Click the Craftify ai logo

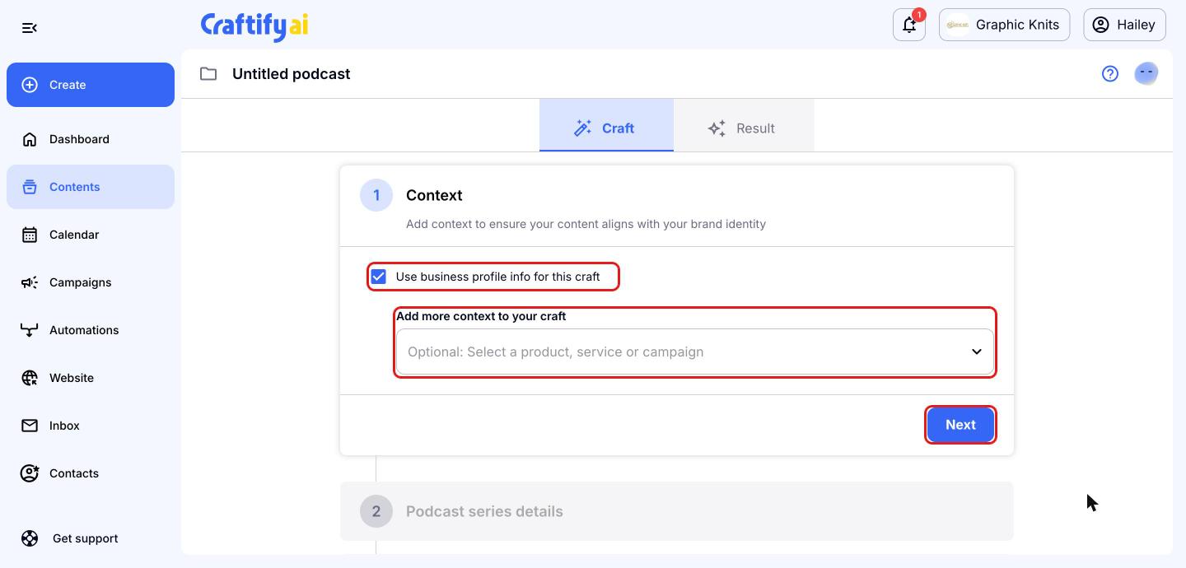(x=254, y=26)
